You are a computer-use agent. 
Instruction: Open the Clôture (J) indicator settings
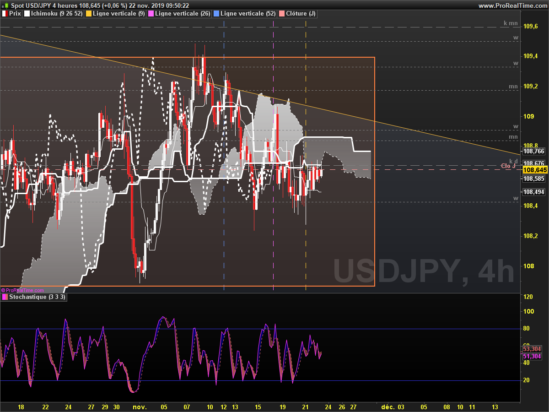point(297,14)
